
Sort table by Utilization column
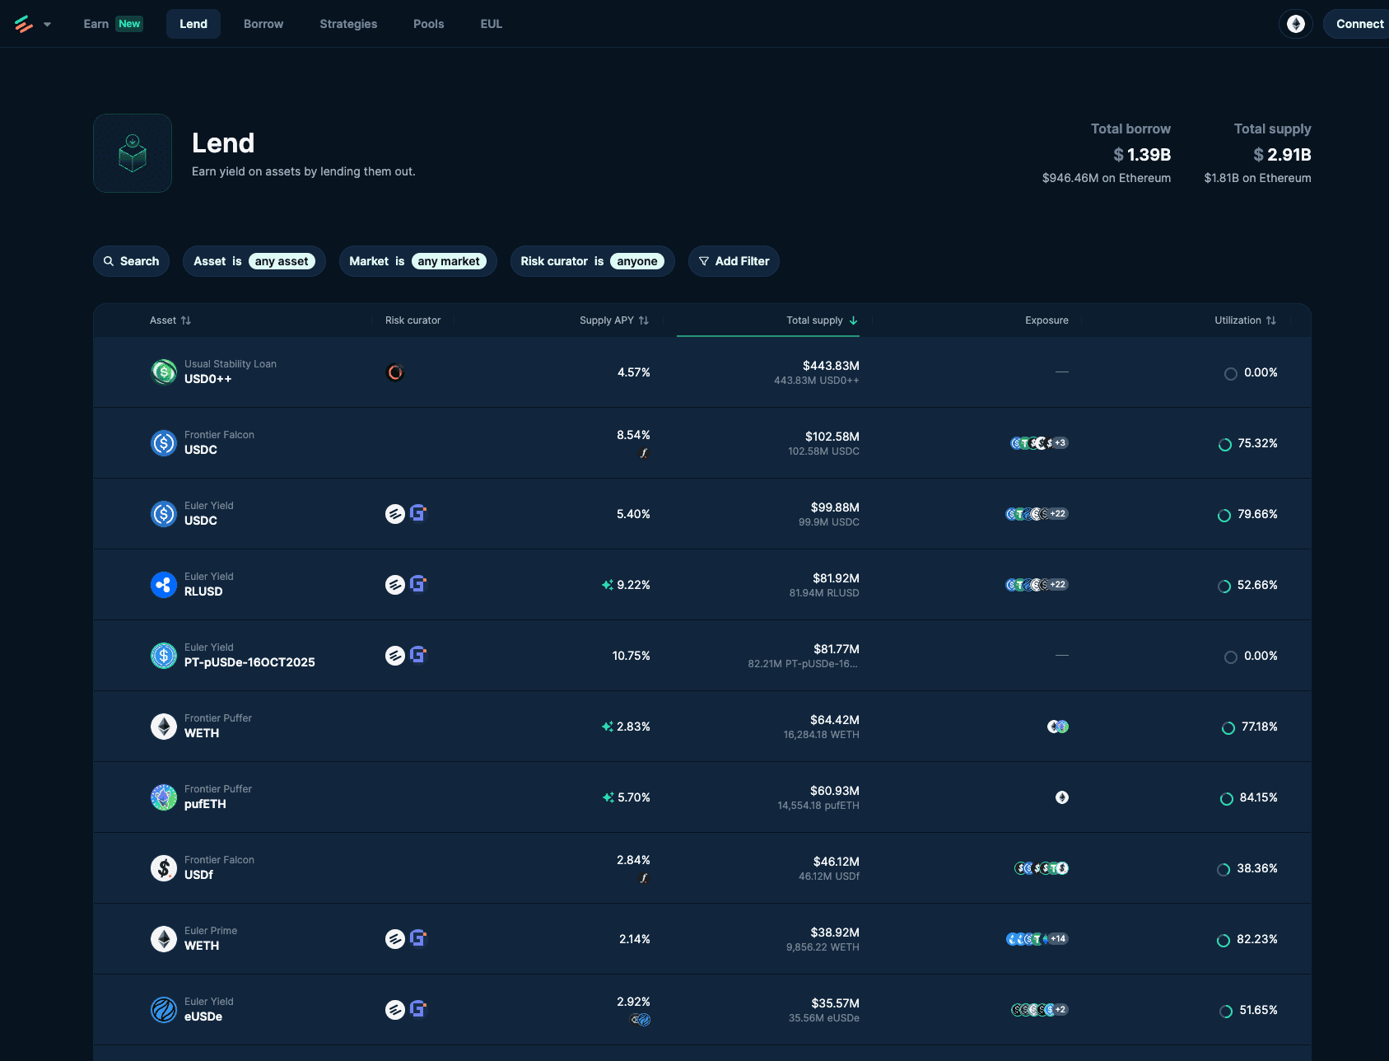coord(1245,320)
